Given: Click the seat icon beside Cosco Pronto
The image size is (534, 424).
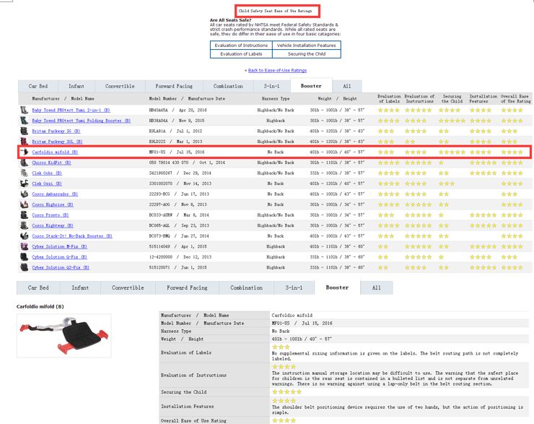Looking at the screenshot, I should [24, 215].
